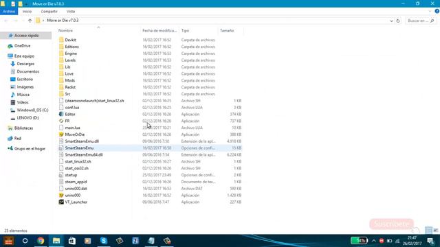The image size is (440, 247).
Task: Select Este equipo in sidebar
Action: (x=24, y=56)
